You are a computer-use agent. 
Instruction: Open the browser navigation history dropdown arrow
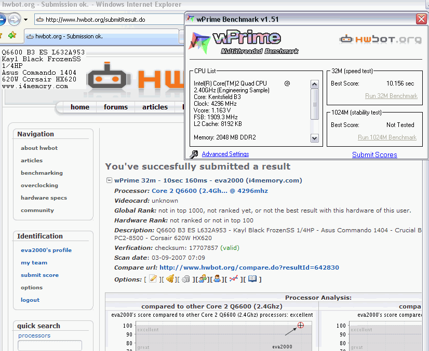(26, 20)
